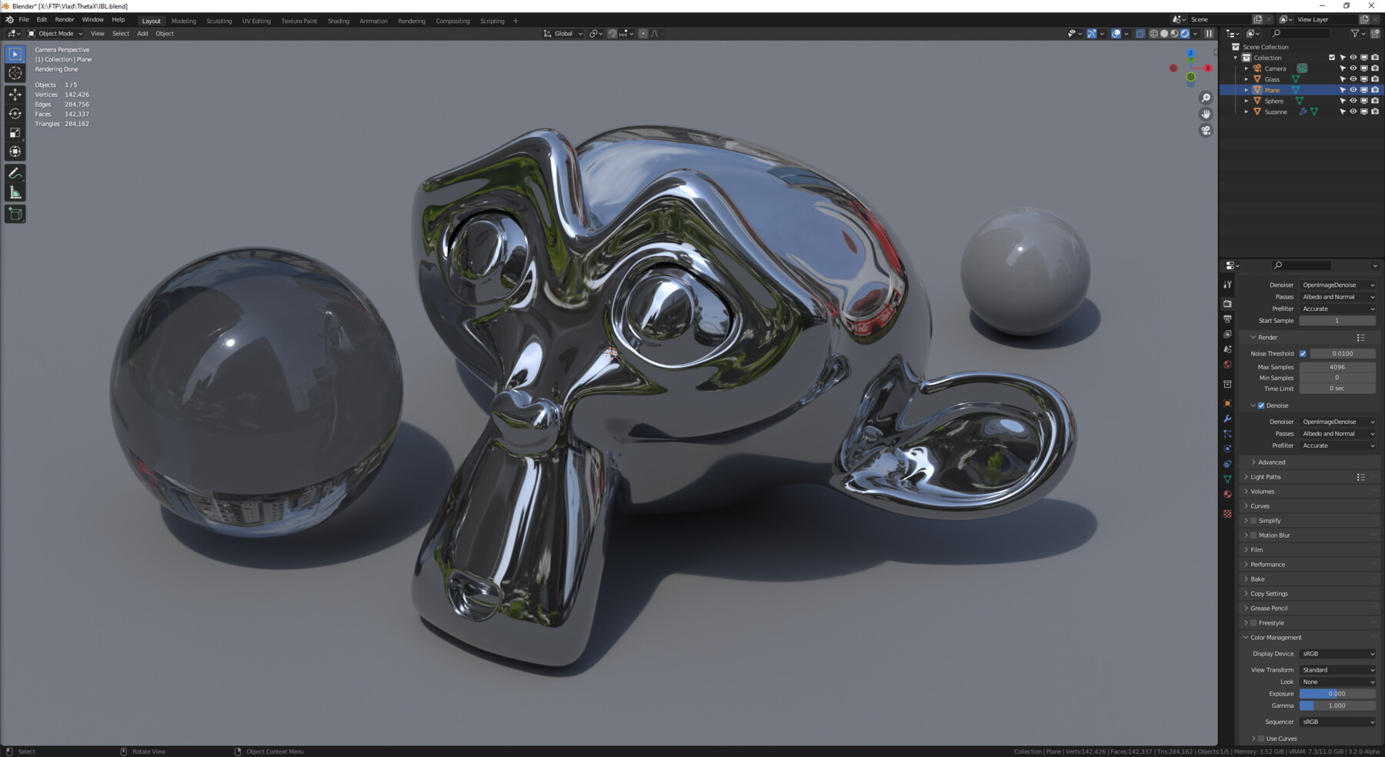Pause the viewport render preview
This screenshot has width=1385, height=757.
click(1209, 33)
